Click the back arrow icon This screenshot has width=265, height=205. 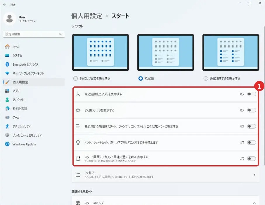[x=5, y=5]
